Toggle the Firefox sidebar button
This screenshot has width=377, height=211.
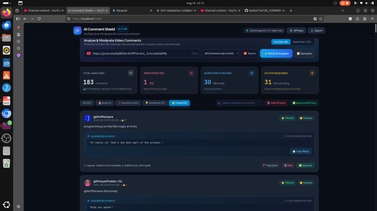coord(18,19)
